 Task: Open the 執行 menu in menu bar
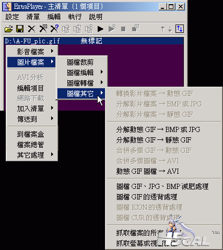75,17
